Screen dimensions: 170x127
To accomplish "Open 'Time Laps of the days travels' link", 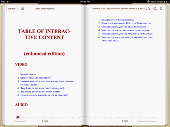I will point(42,88).
